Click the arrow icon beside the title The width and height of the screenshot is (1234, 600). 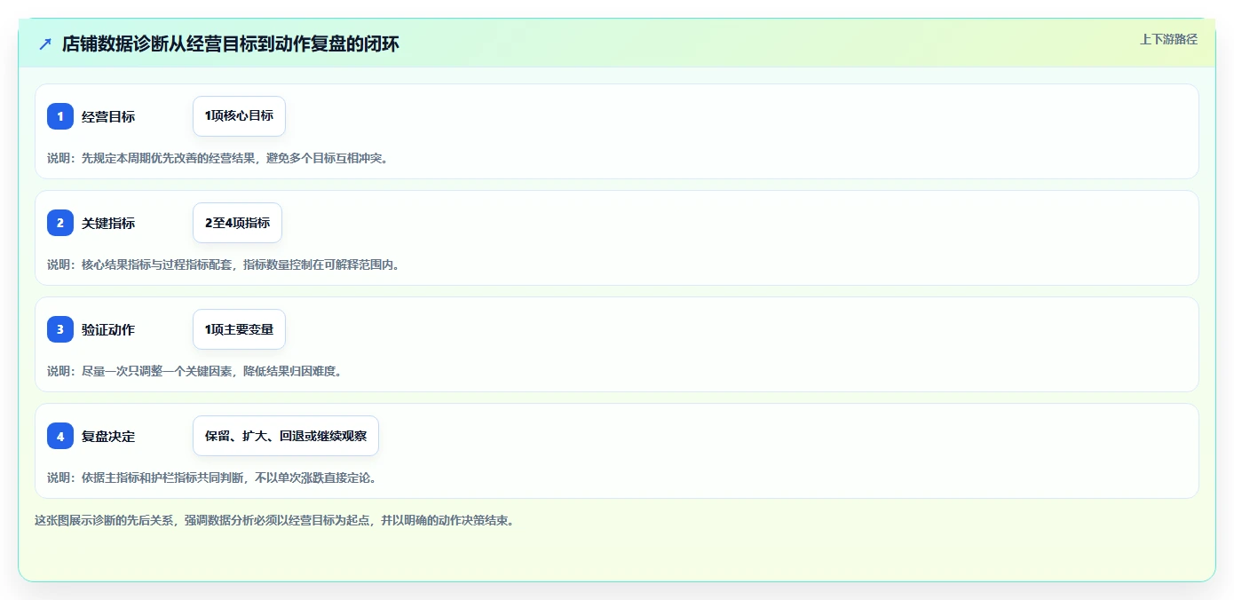click(x=45, y=44)
